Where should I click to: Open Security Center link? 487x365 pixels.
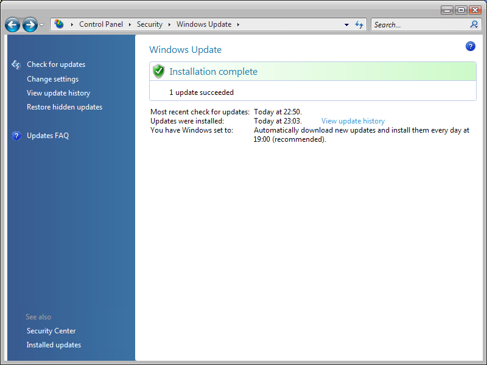[x=51, y=331]
